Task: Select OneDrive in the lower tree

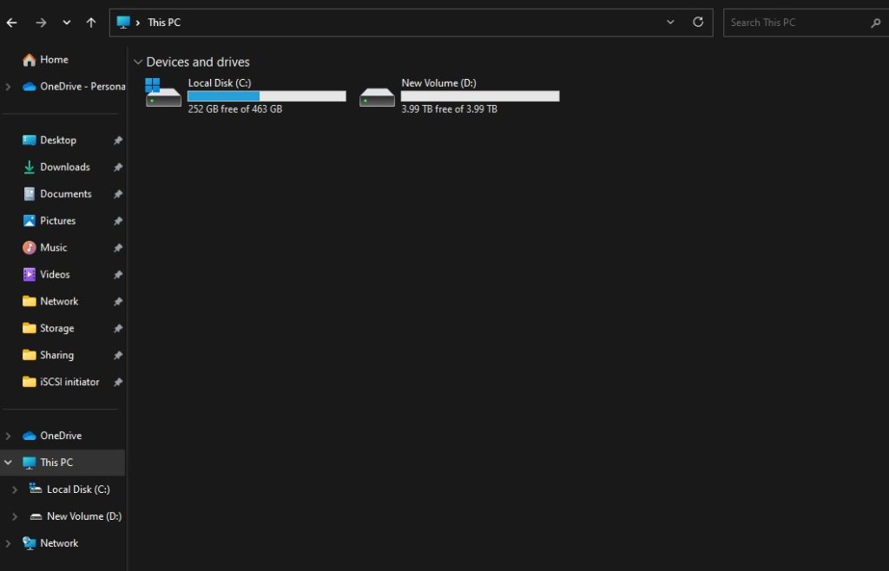Action: [61, 436]
